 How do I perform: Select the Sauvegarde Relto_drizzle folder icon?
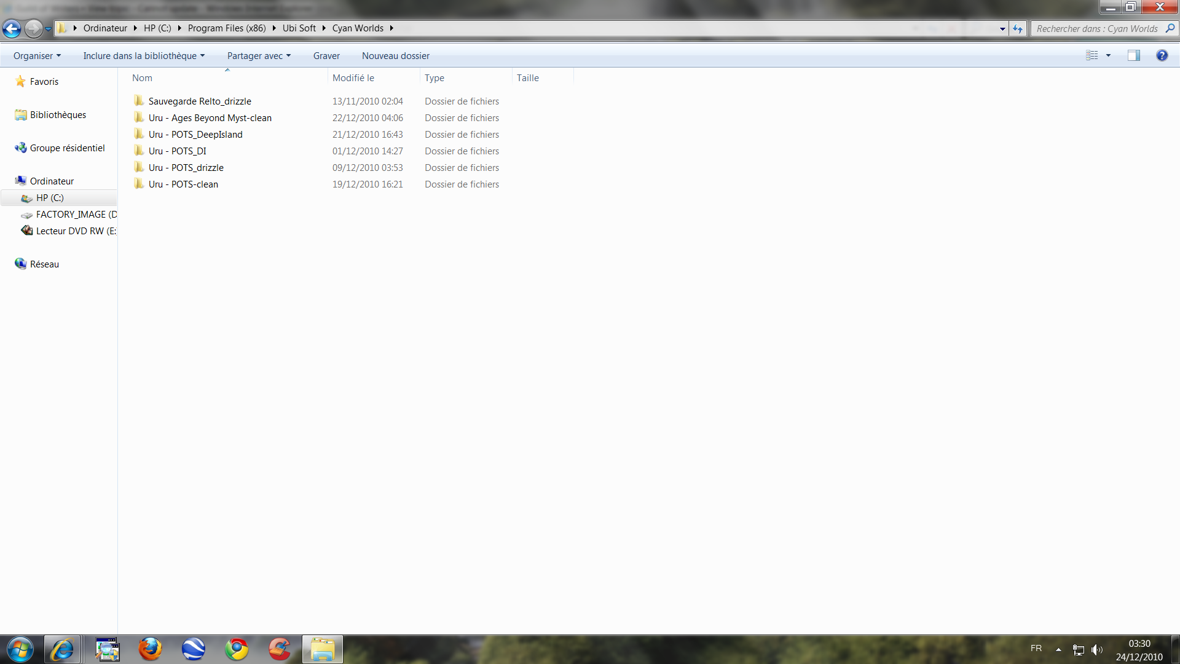[x=139, y=101]
